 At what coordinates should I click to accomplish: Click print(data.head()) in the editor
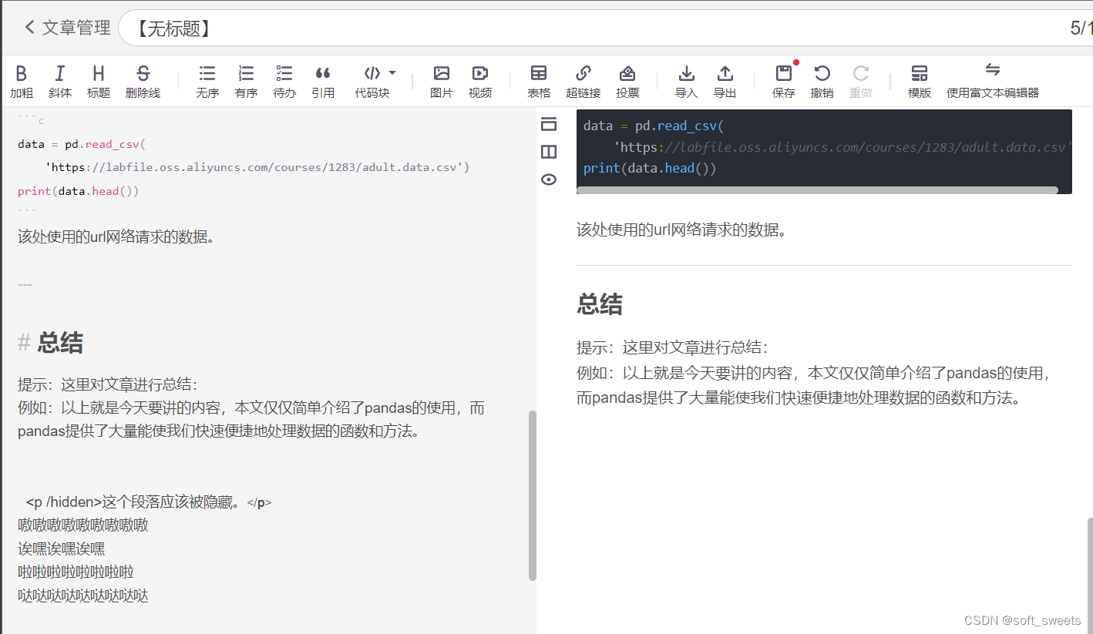coord(79,191)
